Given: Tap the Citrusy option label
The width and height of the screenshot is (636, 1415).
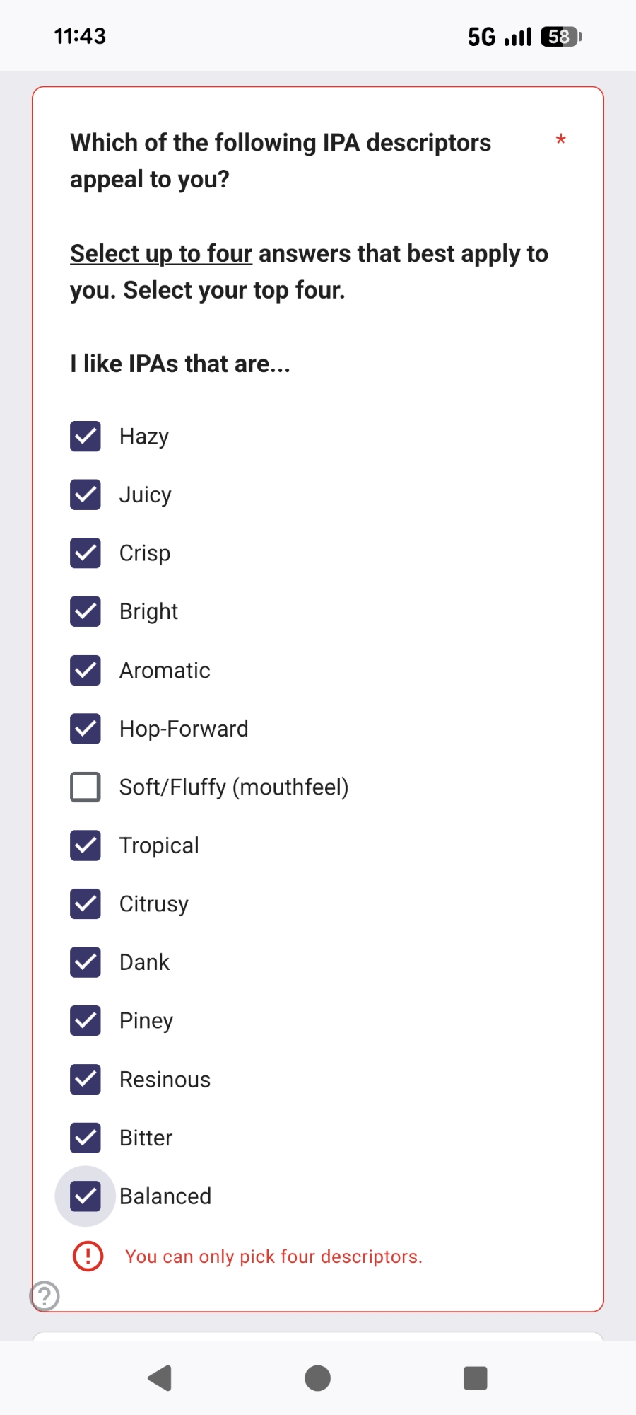Looking at the screenshot, I should (x=154, y=904).
